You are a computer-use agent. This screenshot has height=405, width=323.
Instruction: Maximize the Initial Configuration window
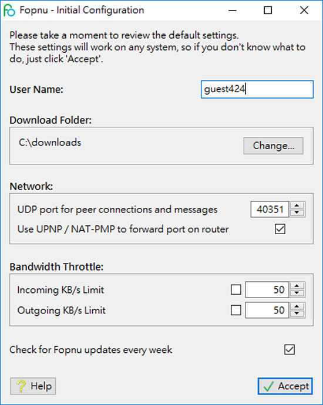268,11
